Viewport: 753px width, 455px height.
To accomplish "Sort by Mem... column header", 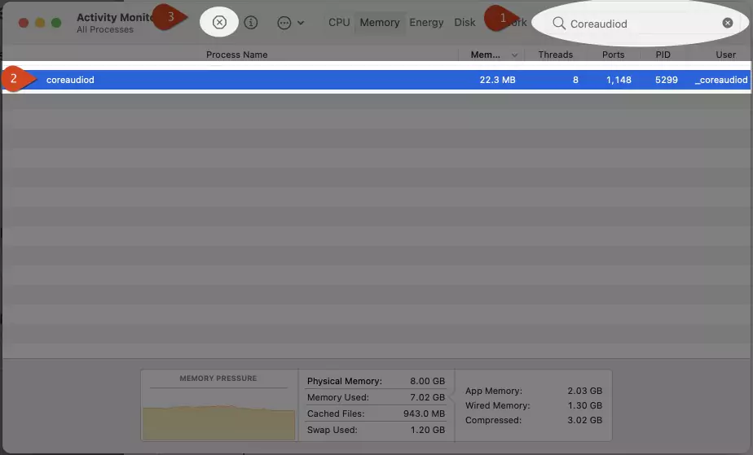I will point(485,55).
